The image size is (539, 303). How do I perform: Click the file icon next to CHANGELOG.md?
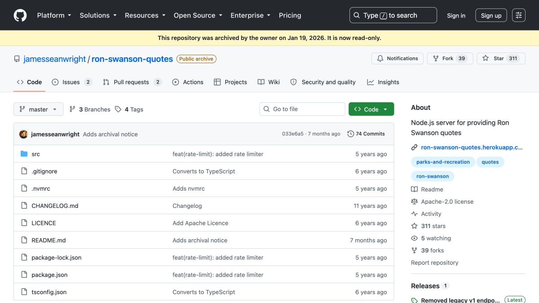coord(24,206)
